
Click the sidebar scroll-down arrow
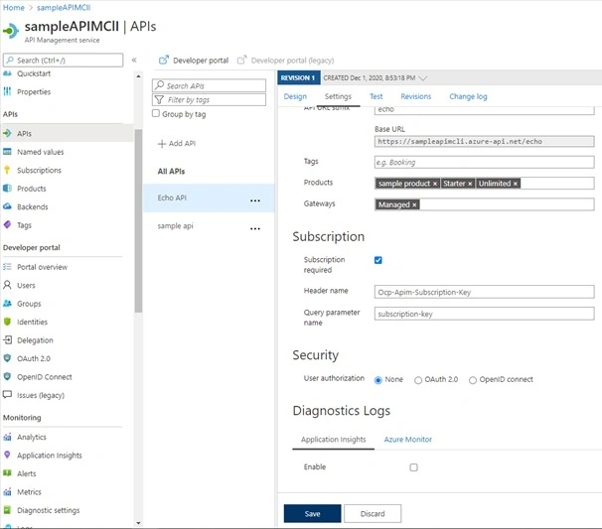[138, 523]
